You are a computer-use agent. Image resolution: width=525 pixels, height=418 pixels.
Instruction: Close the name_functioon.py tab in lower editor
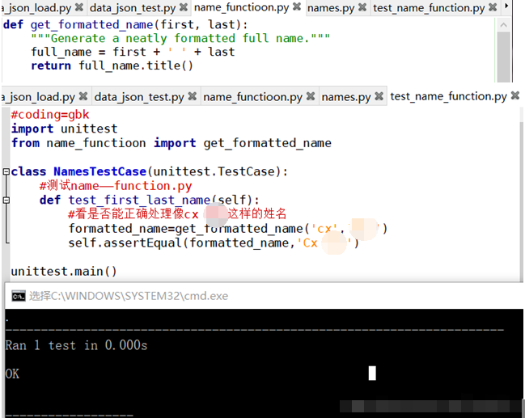[x=311, y=96]
